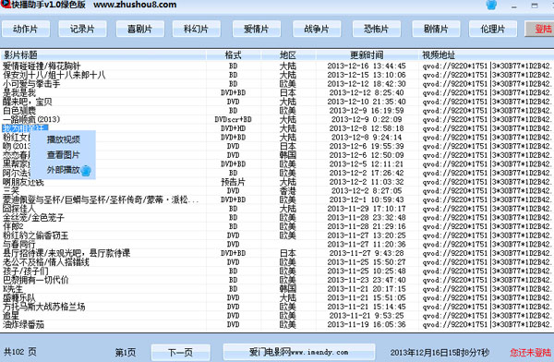Show the 恐怖片 category
554x362 pixels.
pyautogui.click(x=377, y=29)
